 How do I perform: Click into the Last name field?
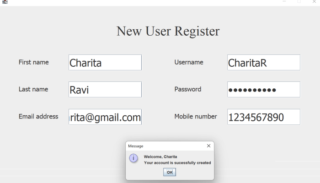[105, 90]
